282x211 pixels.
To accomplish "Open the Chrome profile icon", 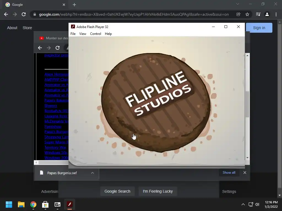I will [x=267, y=14].
